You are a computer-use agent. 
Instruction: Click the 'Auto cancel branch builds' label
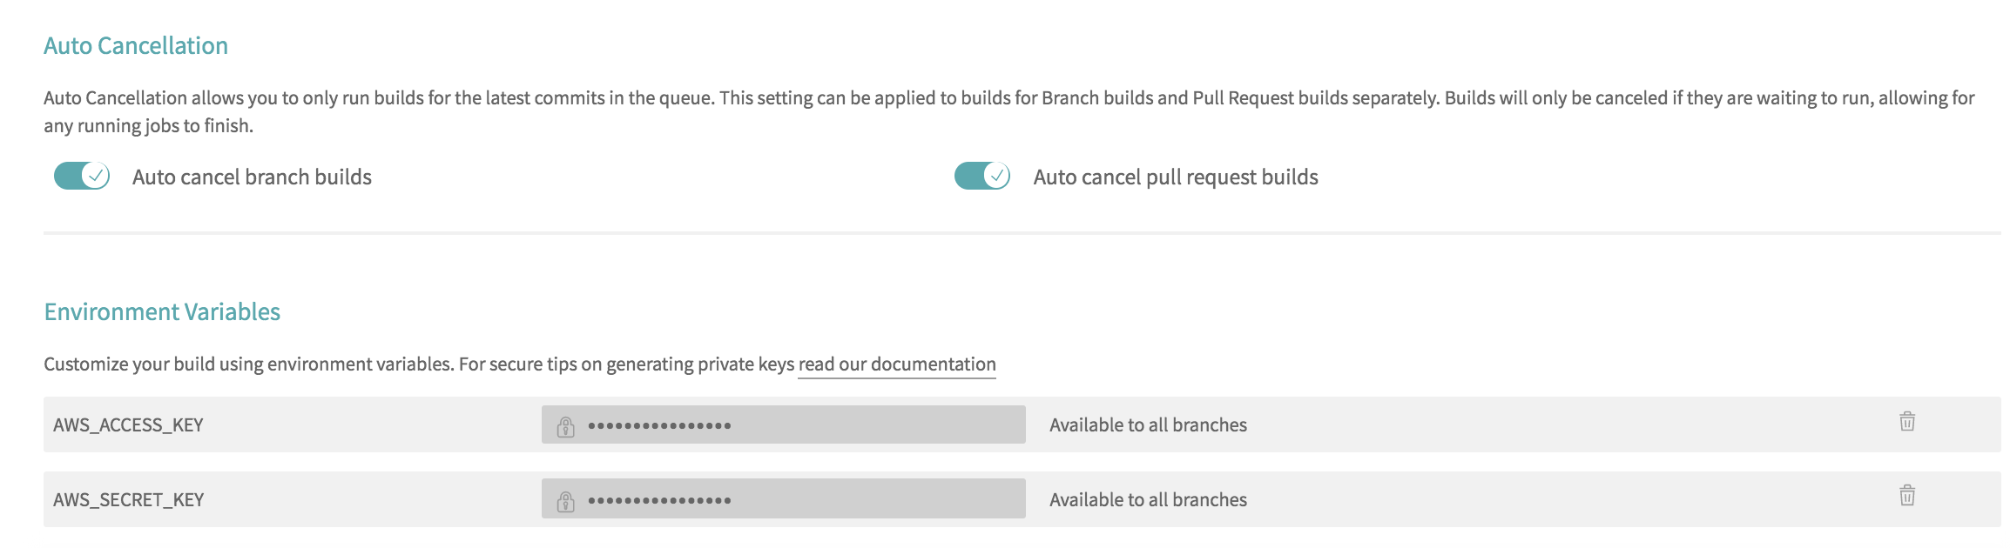[x=252, y=177]
